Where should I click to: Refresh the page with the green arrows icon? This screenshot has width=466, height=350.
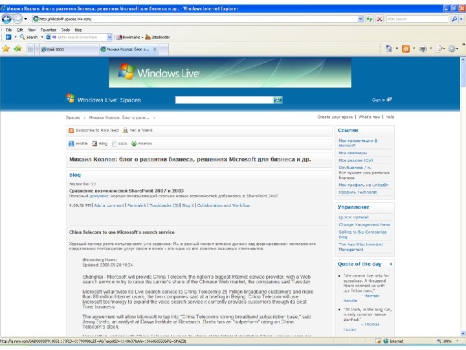tap(370, 19)
